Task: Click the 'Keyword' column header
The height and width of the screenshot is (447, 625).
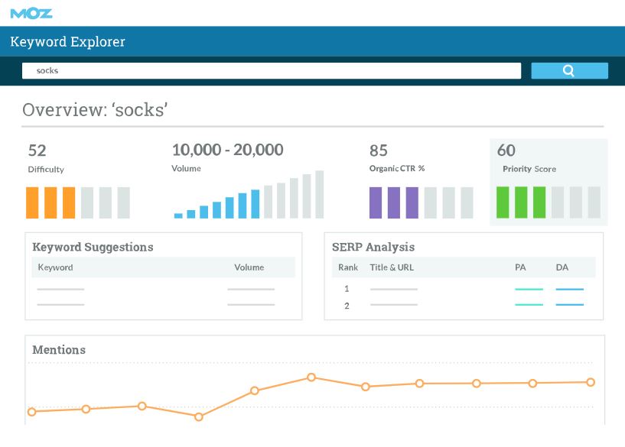Action: coord(55,267)
